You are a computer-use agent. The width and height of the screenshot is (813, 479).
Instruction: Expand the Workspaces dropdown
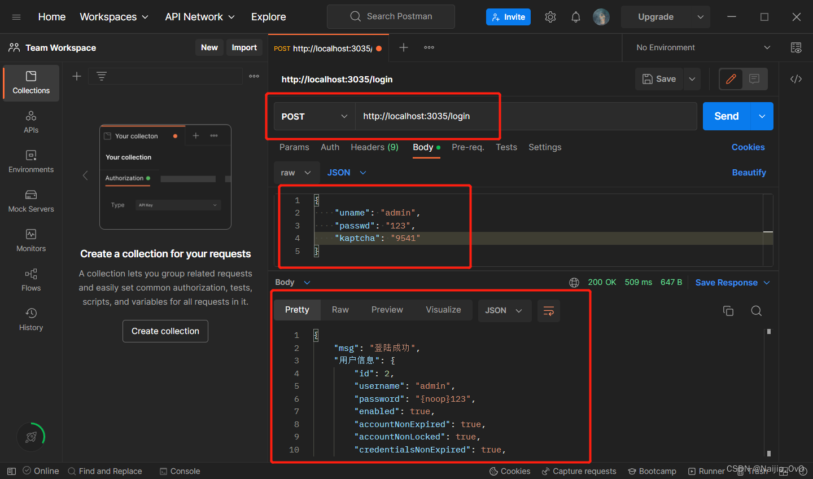click(114, 17)
